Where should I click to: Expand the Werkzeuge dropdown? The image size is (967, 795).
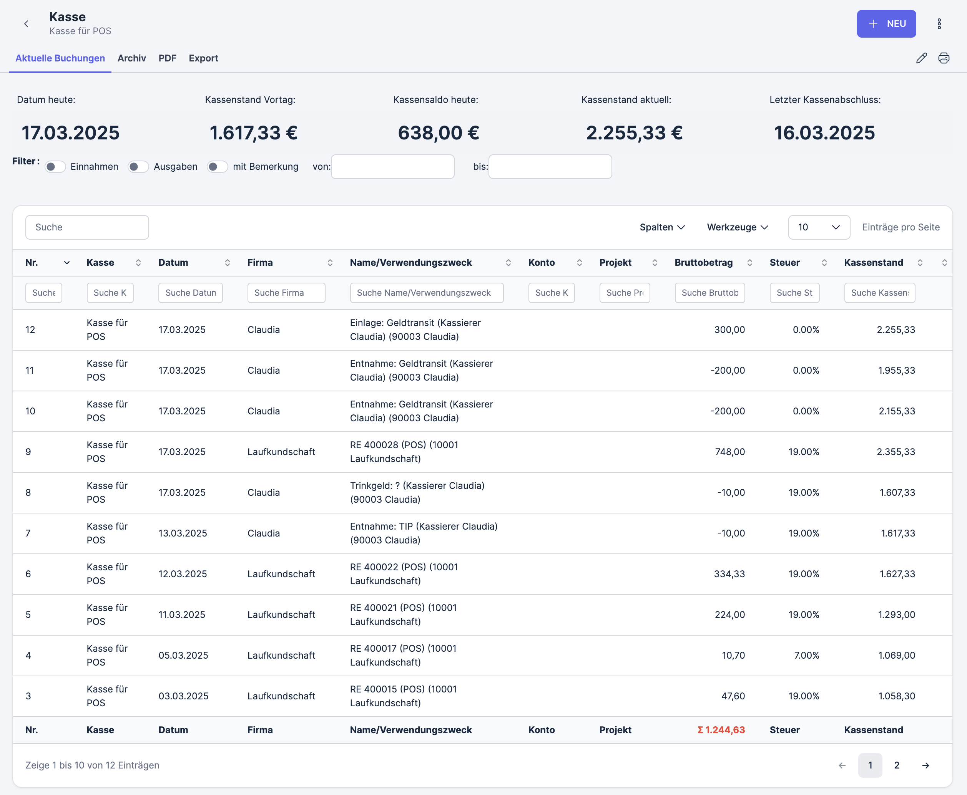pos(737,227)
